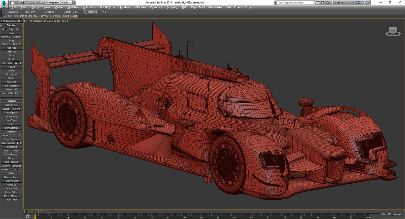
Task: Click the Redo icon in the top toolbar
Action: point(35,3)
